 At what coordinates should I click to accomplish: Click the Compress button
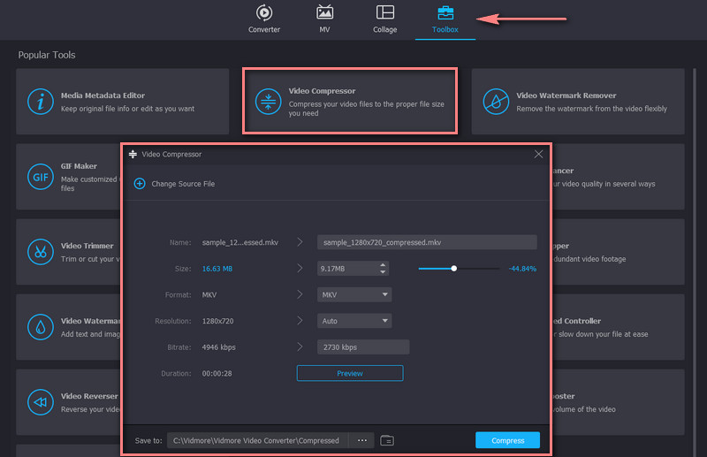tap(506, 440)
